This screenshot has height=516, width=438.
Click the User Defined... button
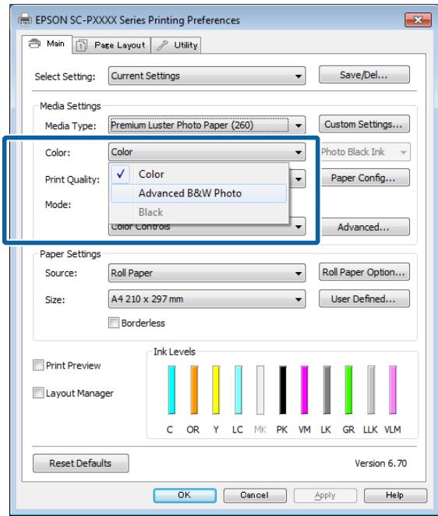[364, 299]
